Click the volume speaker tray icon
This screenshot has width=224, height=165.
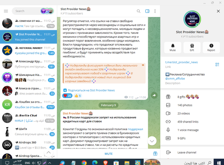click(x=34, y=163)
